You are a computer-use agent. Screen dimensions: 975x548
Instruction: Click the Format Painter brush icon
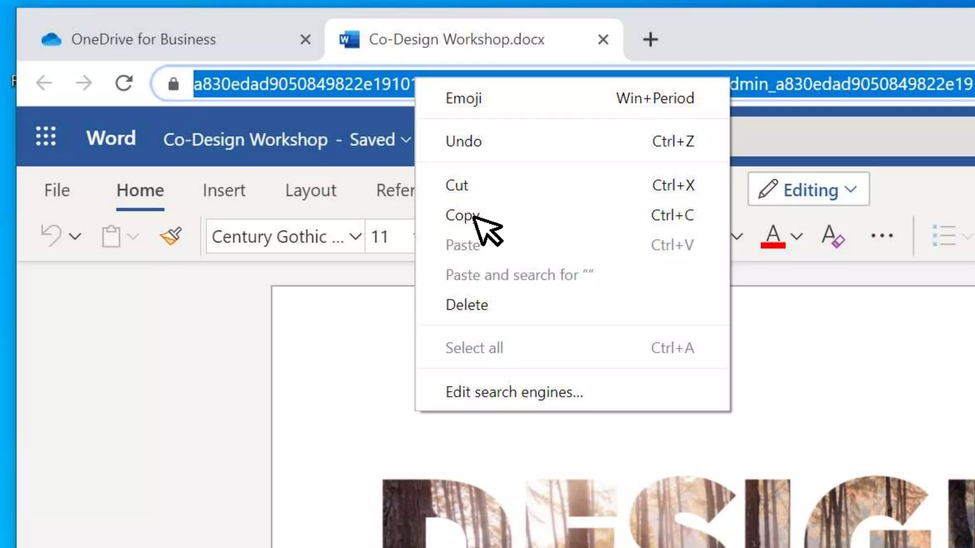170,236
